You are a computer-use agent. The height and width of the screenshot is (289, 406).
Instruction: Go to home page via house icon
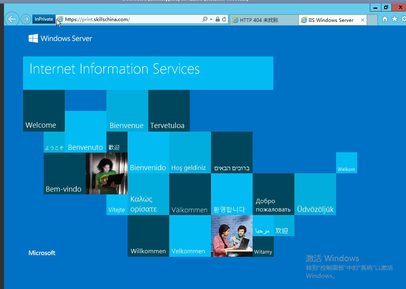[x=385, y=19]
